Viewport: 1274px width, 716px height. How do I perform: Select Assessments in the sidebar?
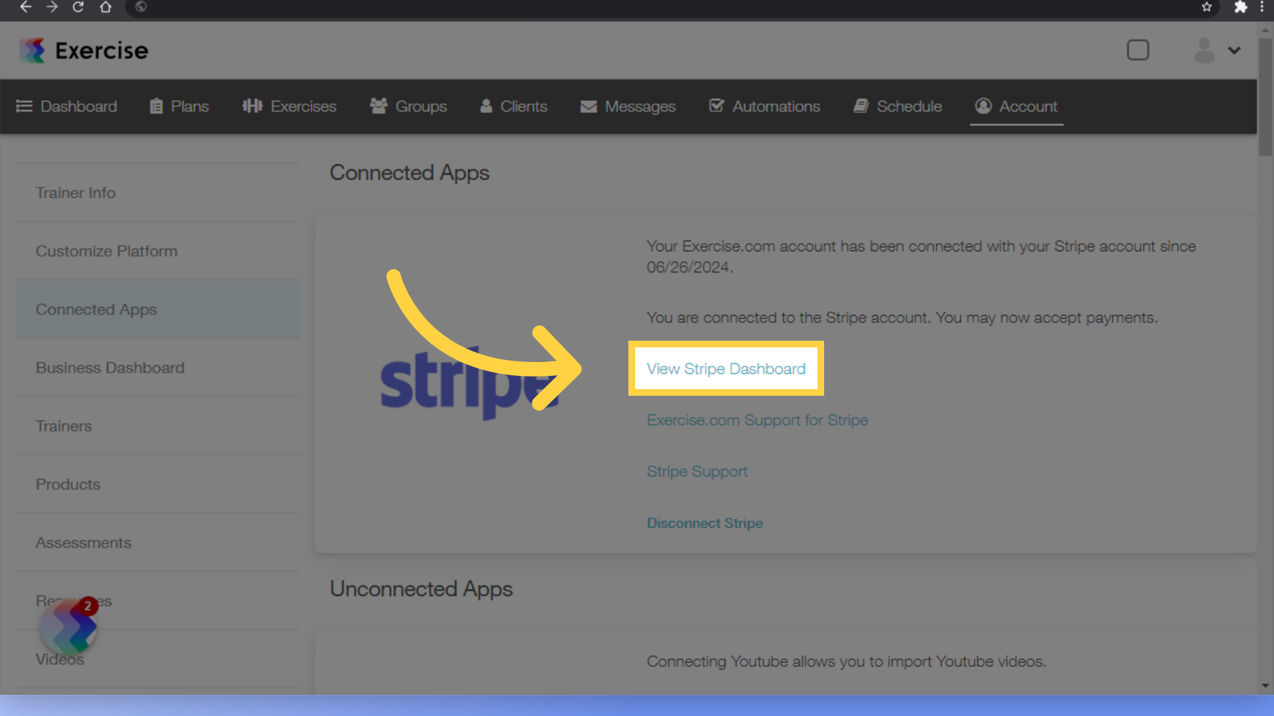pyautogui.click(x=158, y=543)
